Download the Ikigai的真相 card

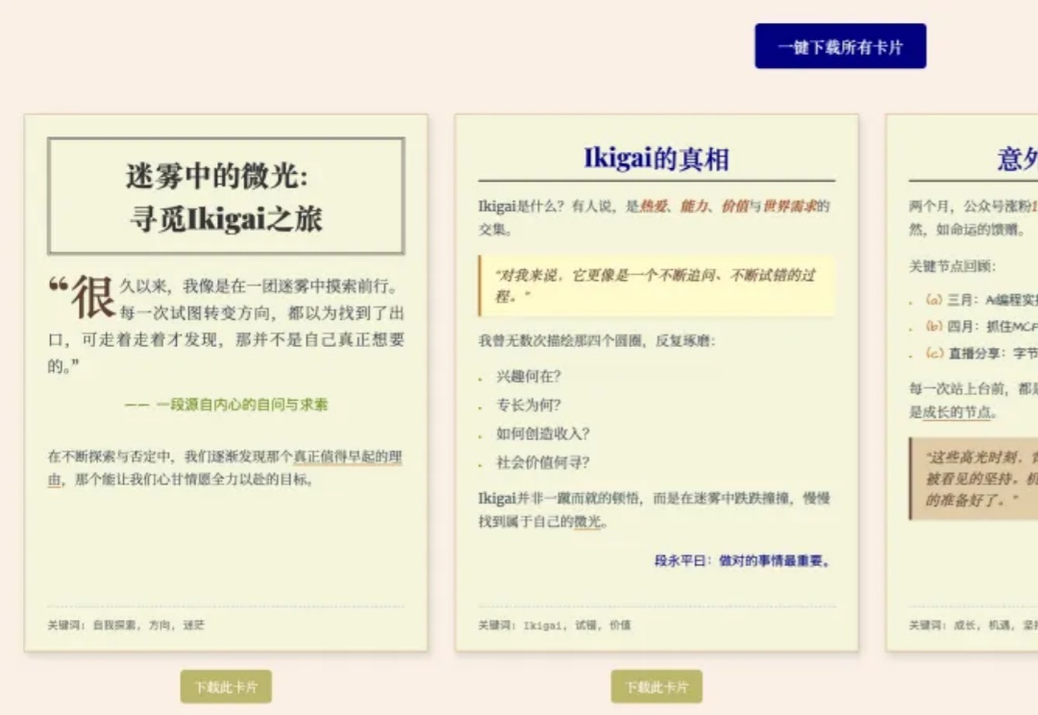pyautogui.click(x=656, y=686)
